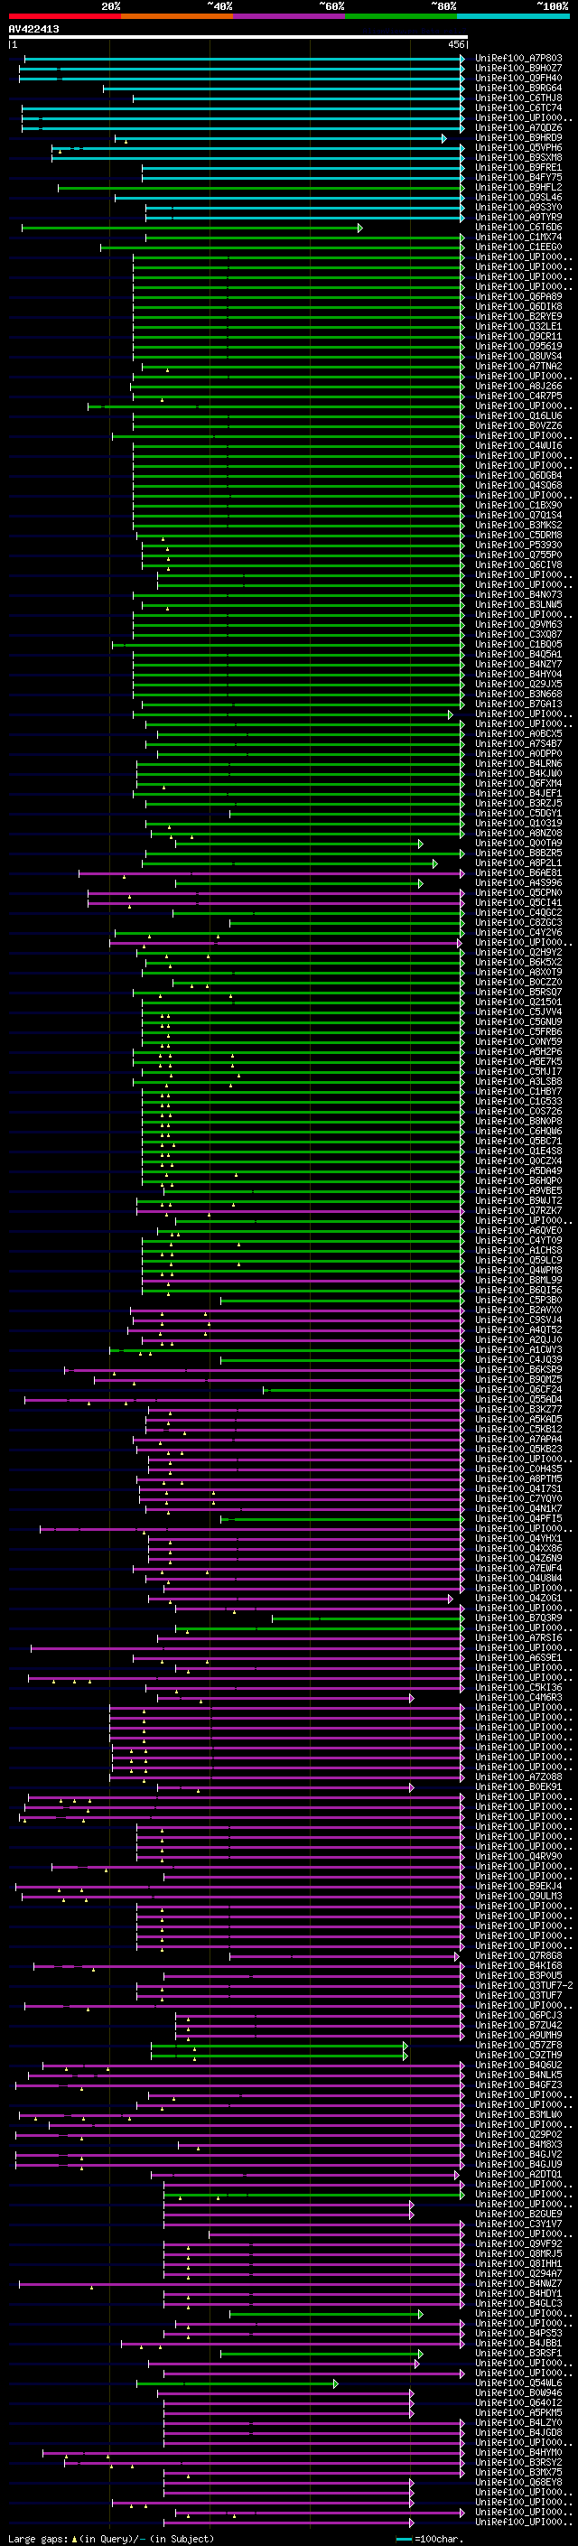
Task: Open hit UniRef100_Q29P02
Action: 518,2135
